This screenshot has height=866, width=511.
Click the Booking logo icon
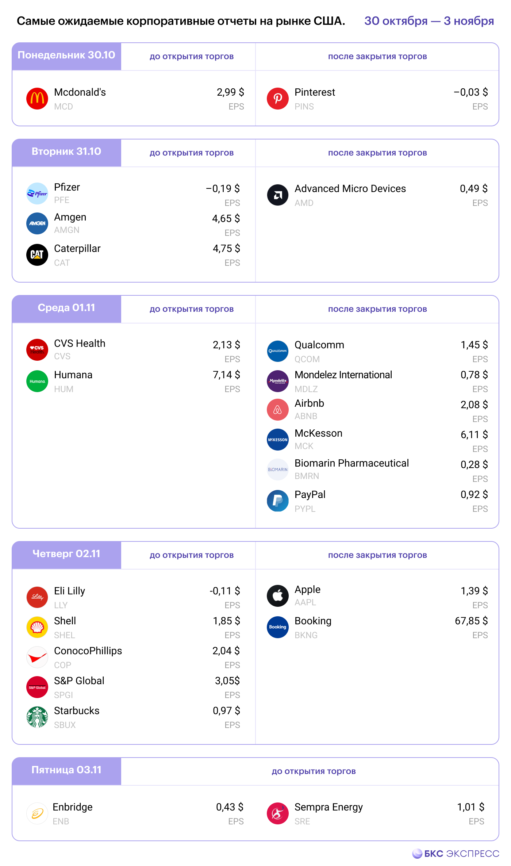(278, 627)
